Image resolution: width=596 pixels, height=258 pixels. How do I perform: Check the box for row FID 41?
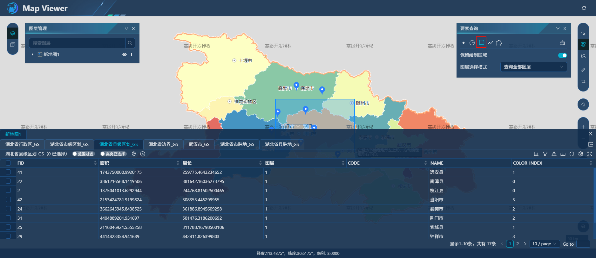pyautogui.click(x=8, y=172)
